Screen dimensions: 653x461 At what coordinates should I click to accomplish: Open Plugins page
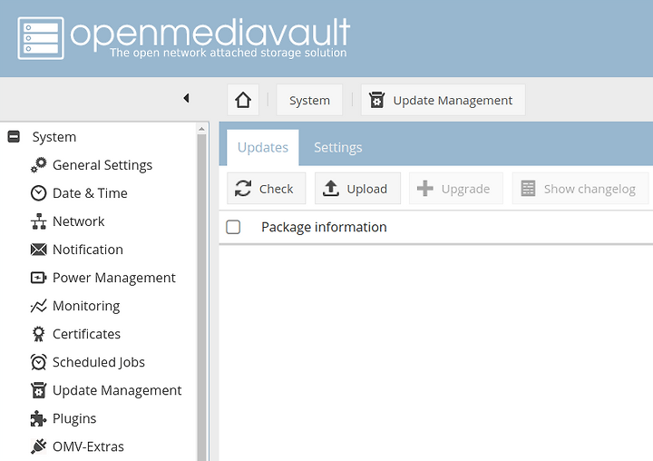(74, 418)
